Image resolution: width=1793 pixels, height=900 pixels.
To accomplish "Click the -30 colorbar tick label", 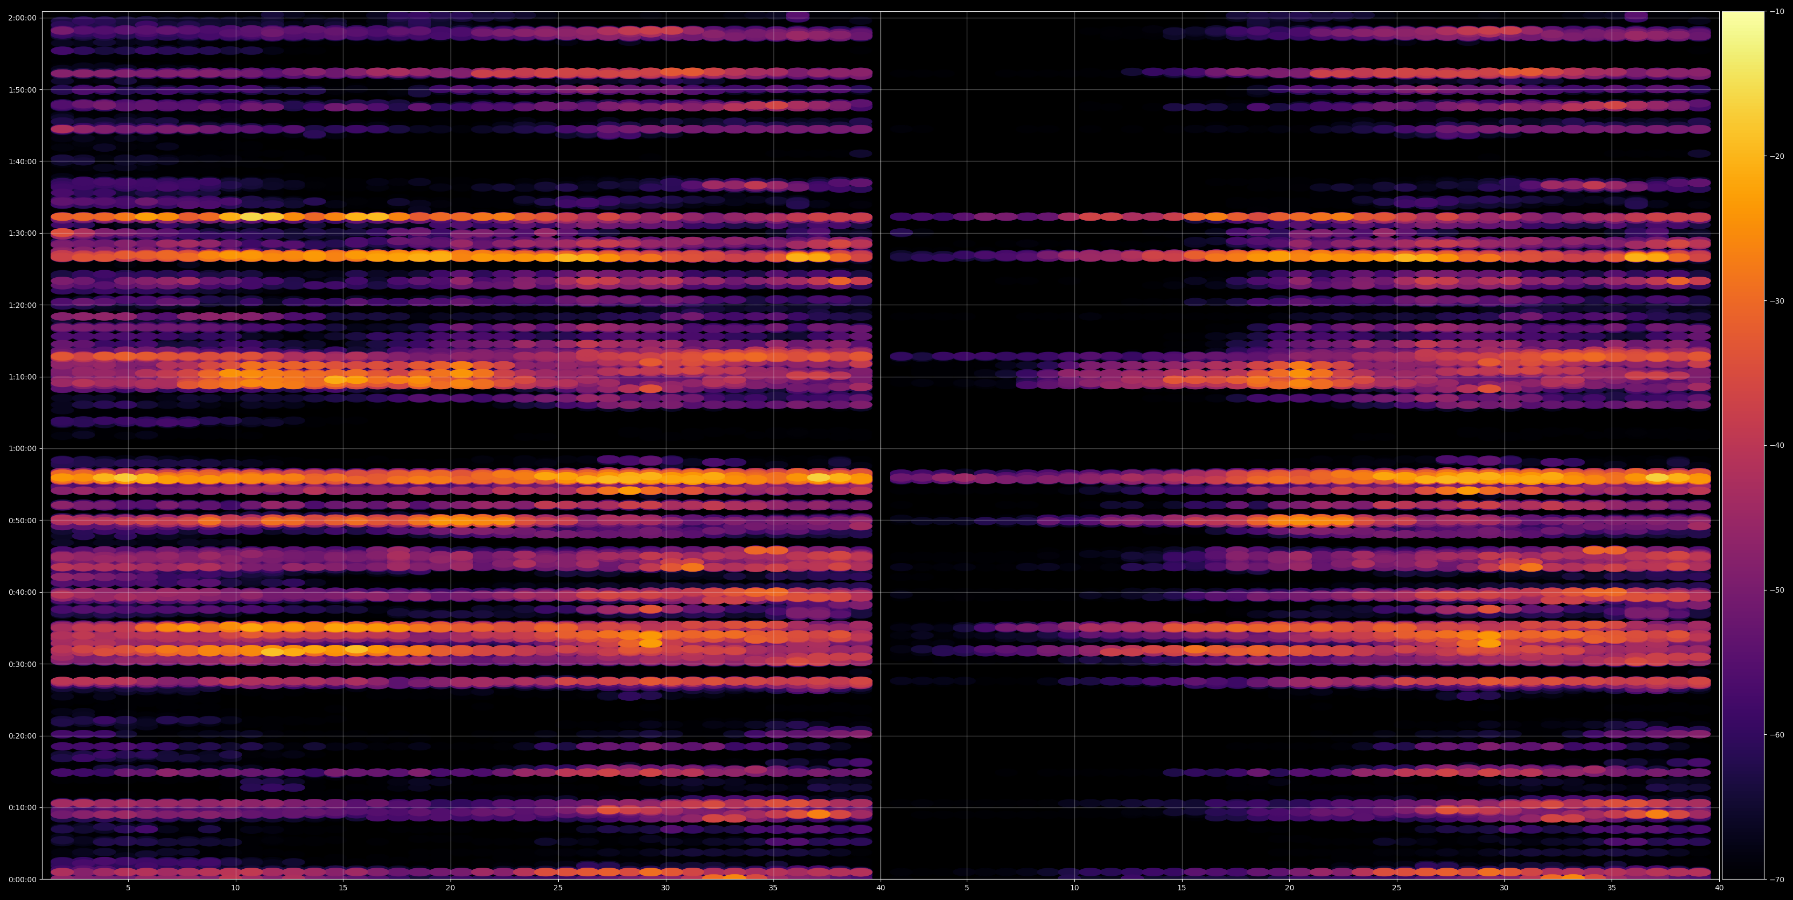I will point(1777,301).
